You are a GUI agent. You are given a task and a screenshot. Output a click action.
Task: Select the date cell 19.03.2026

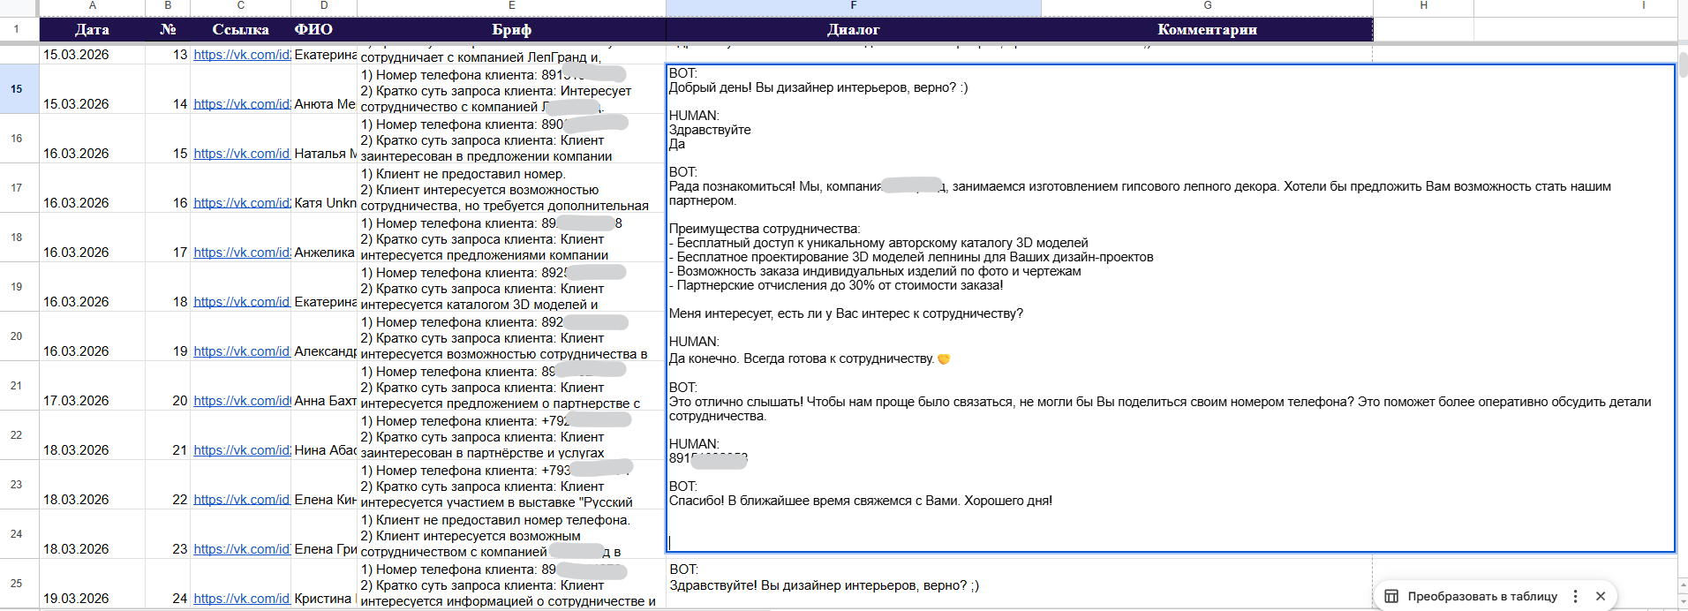coord(93,584)
